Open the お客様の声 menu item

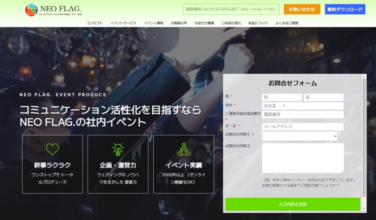tap(179, 23)
